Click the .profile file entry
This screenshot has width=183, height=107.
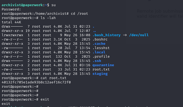click(101, 57)
